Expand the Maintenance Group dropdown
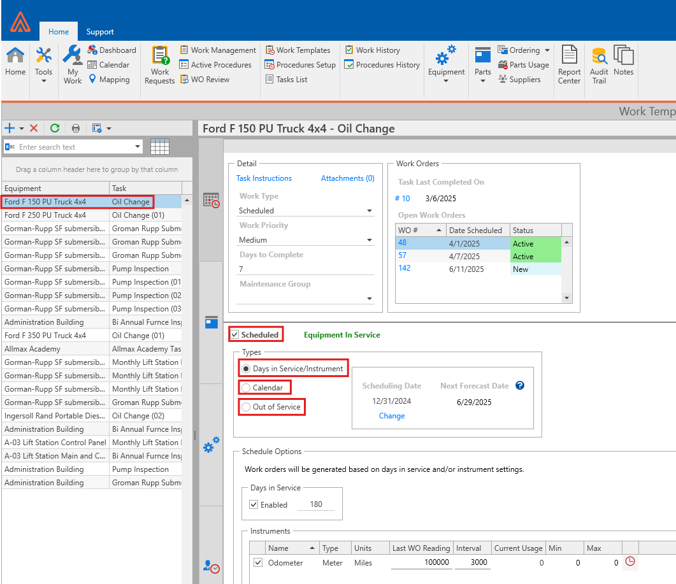The image size is (676, 584). [x=370, y=299]
